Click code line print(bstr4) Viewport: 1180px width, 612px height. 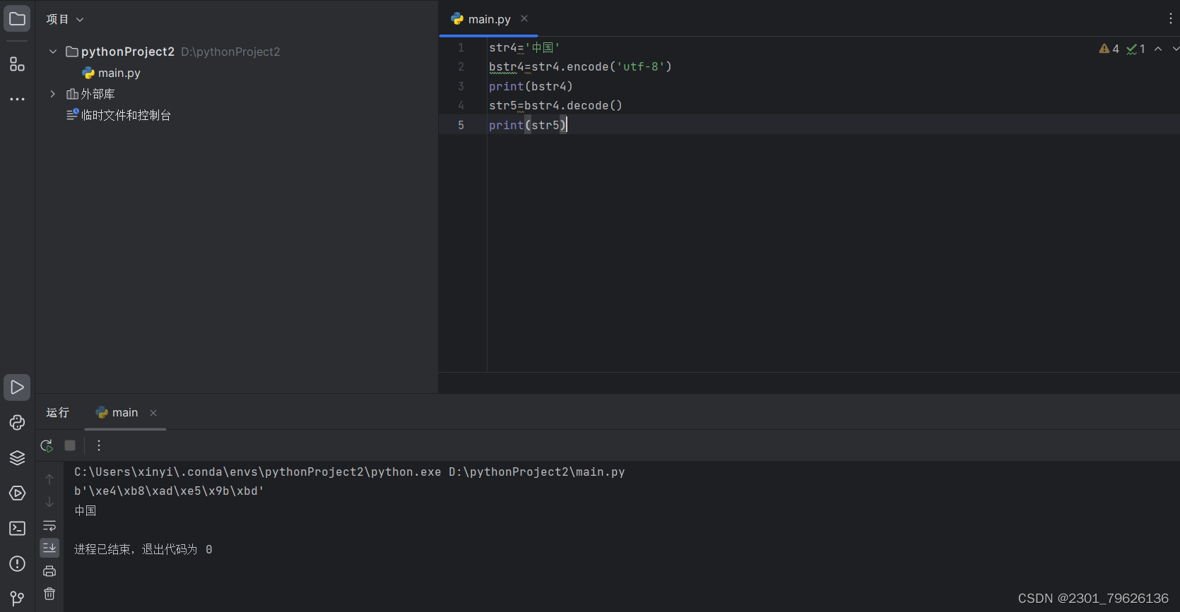[x=531, y=86]
